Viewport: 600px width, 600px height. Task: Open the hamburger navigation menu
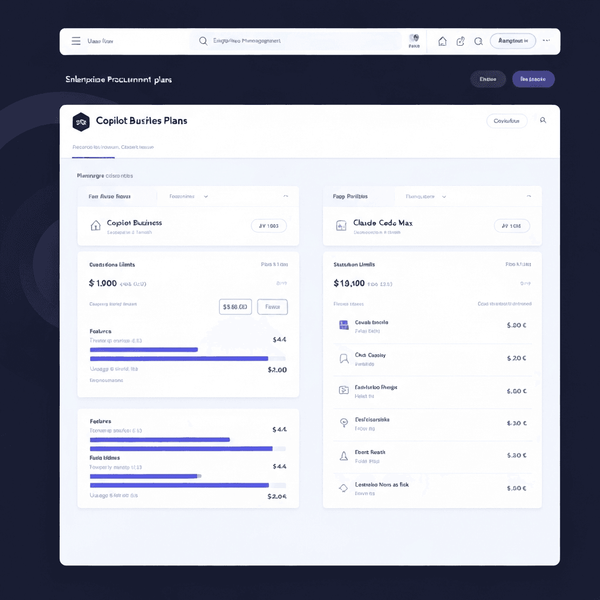(x=76, y=41)
